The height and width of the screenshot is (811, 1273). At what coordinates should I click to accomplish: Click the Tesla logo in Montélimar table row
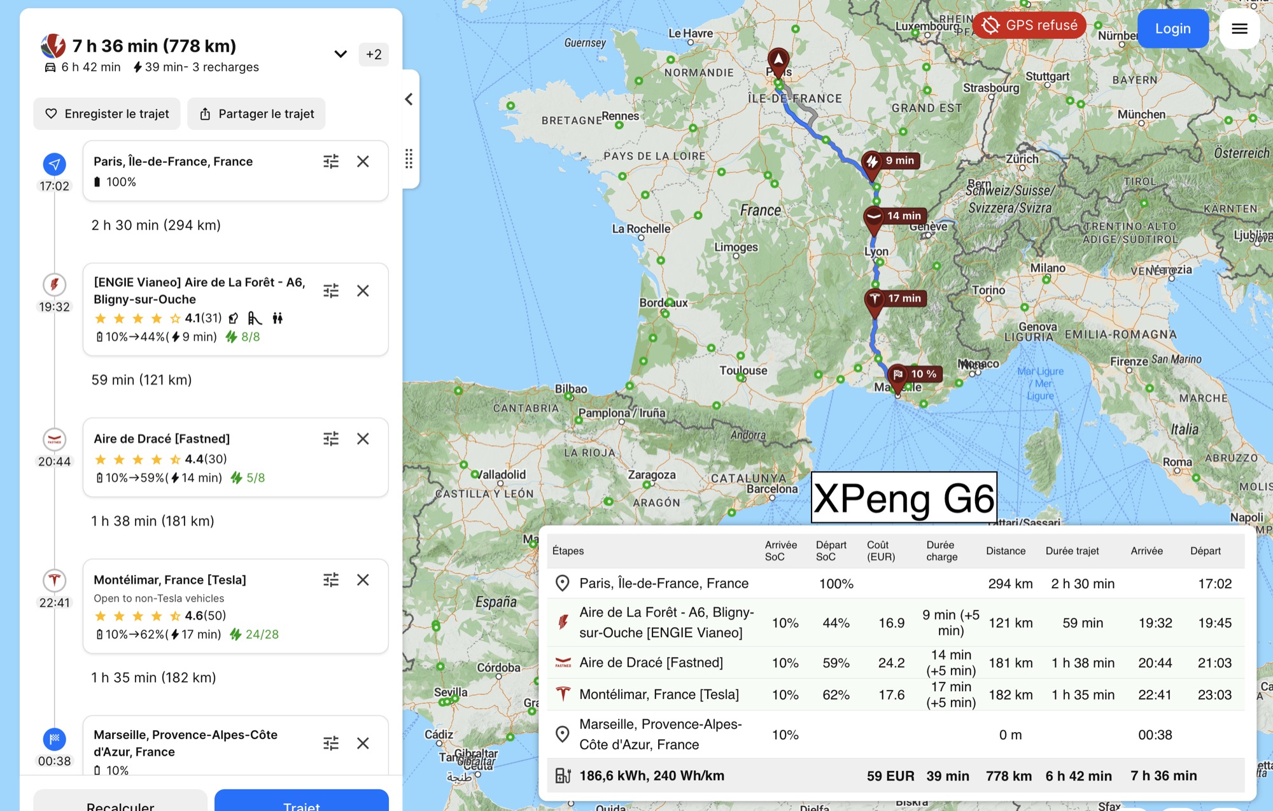(563, 694)
